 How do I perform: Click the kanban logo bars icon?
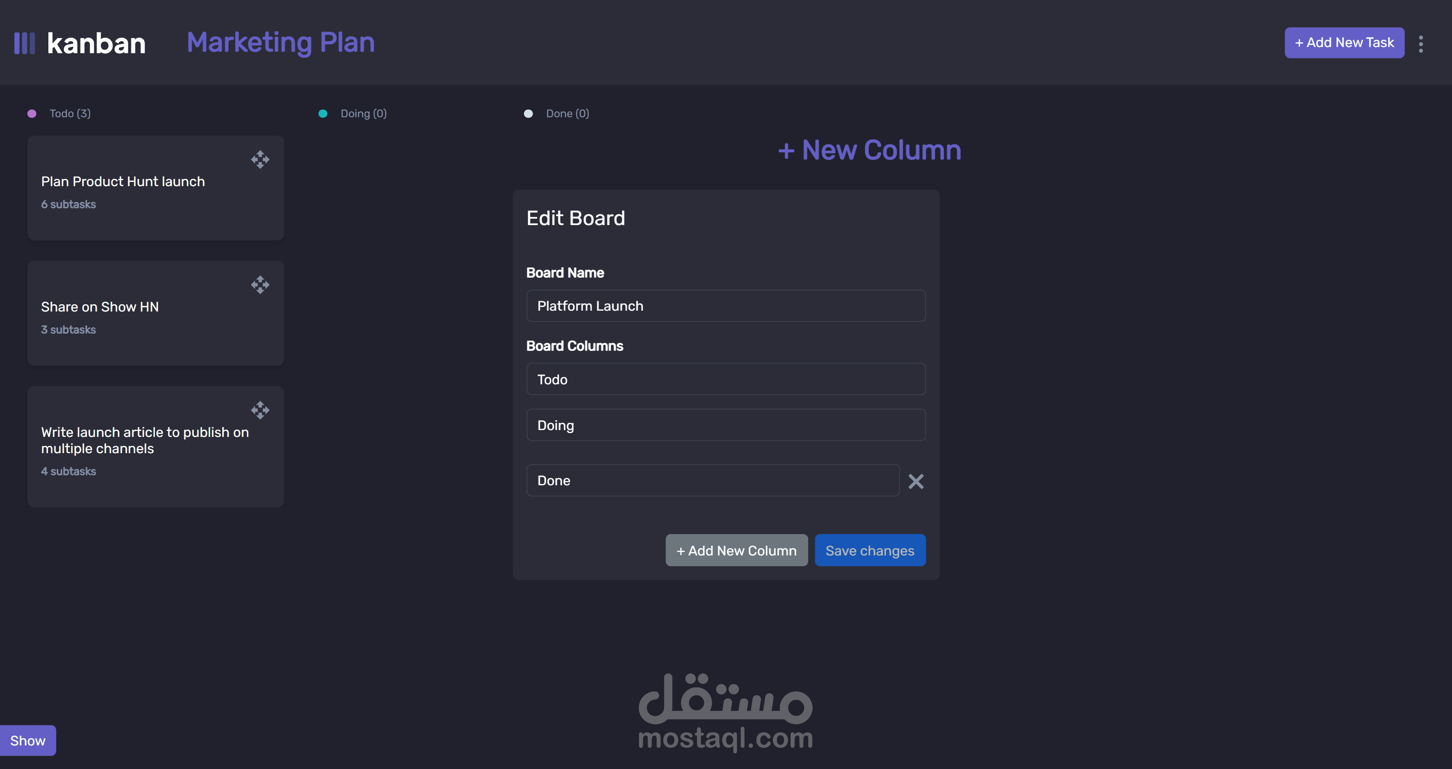(x=24, y=43)
